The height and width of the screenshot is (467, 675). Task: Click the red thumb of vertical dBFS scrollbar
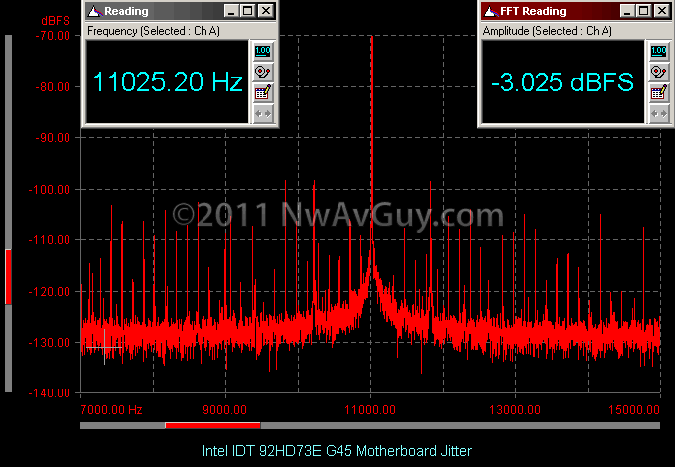click(x=8, y=277)
